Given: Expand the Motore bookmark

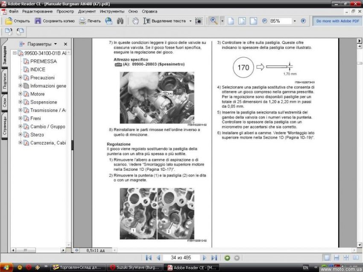Looking at the screenshot, I should tap(20, 94).
